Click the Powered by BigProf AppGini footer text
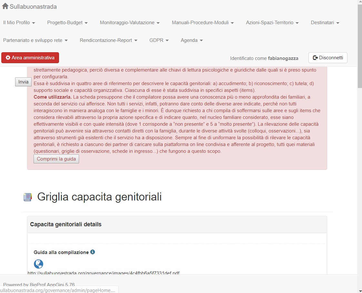 pos(39,285)
